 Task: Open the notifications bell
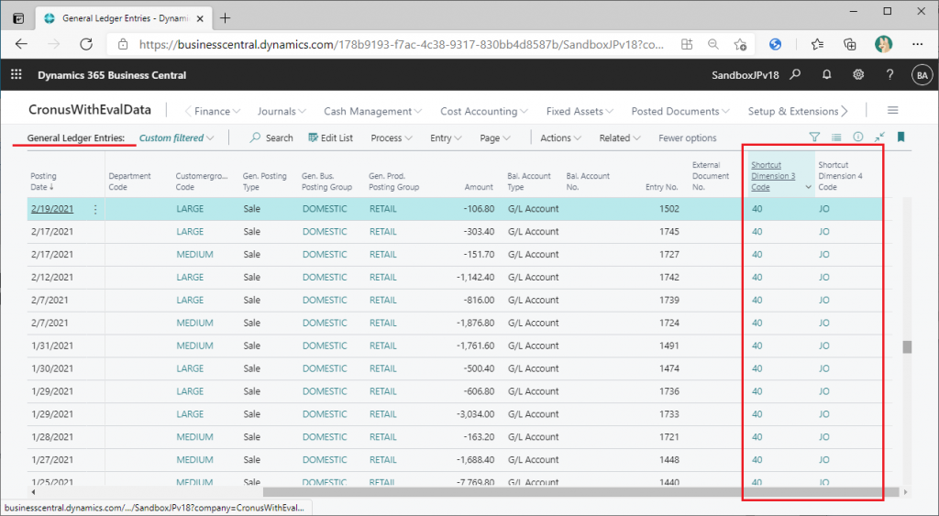(826, 74)
